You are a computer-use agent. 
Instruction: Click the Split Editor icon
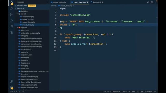[x=151, y=2]
